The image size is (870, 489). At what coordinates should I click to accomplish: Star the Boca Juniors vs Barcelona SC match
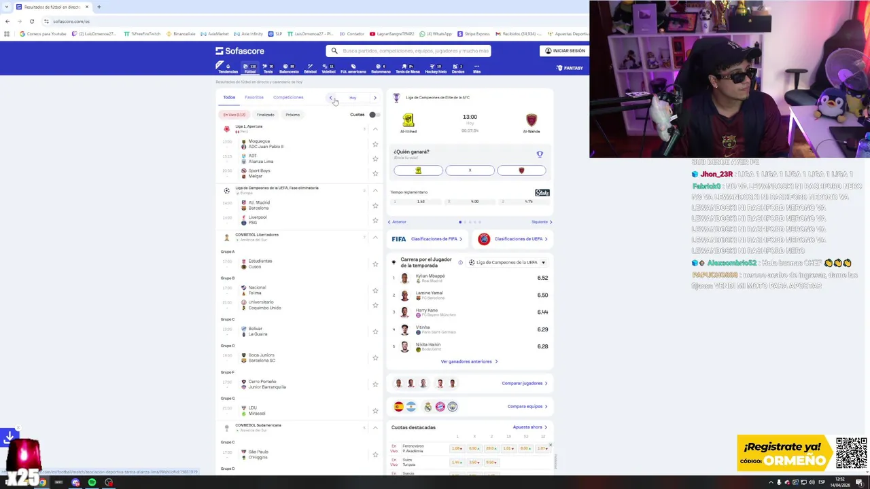point(375,358)
